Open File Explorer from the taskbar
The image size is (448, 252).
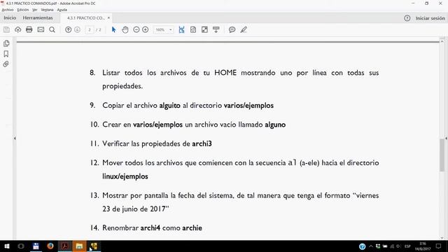click(x=79, y=246)
